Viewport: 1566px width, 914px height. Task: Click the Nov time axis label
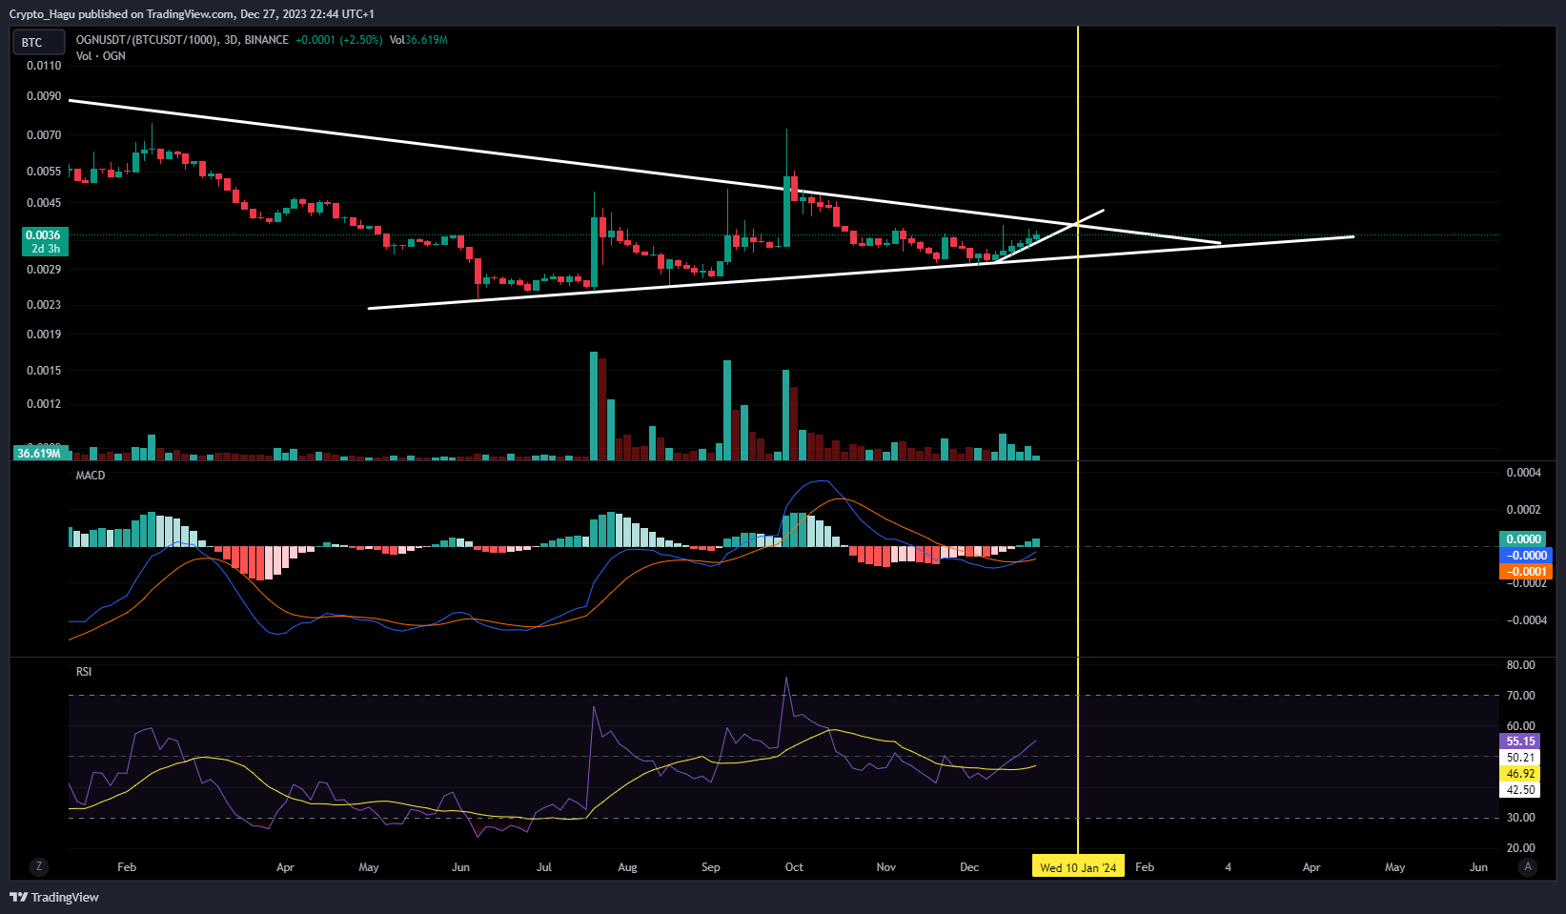(886, 867)
